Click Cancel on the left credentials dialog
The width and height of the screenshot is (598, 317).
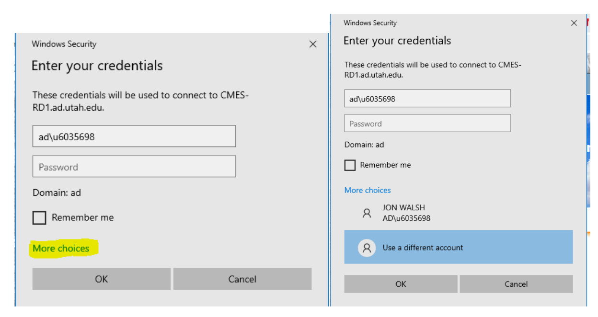coord(242,279)
